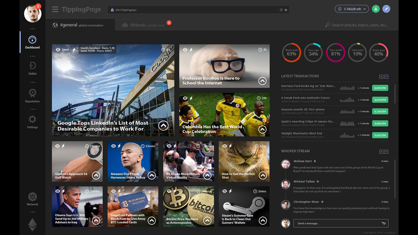
Task: Click lightning boost icon on Colombia card
Action: [x=191, y=98]
